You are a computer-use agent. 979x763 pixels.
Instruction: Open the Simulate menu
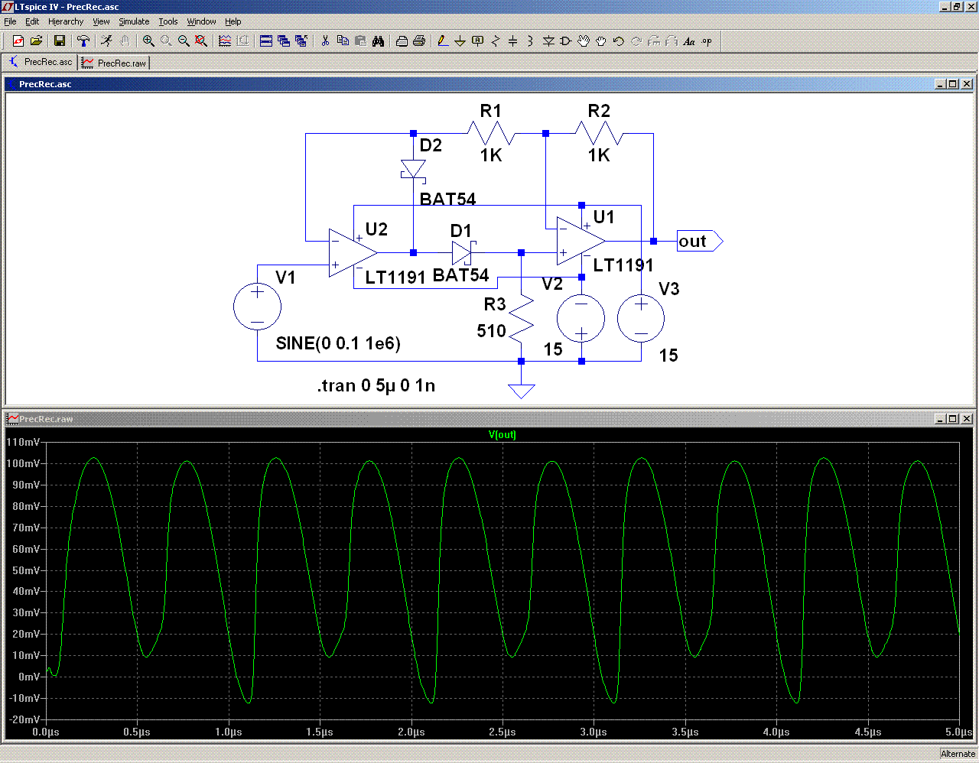click(x=134, y=21)
